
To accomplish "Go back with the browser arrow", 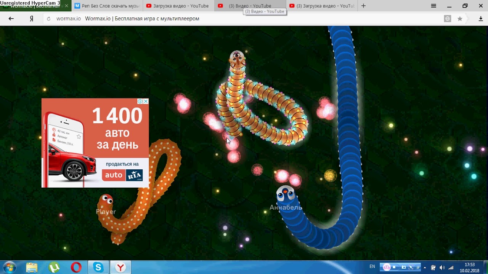I will (11, 19).
